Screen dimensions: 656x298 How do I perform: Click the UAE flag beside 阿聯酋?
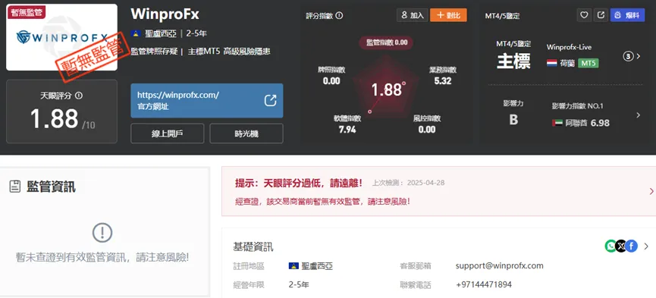click(557, 123)
